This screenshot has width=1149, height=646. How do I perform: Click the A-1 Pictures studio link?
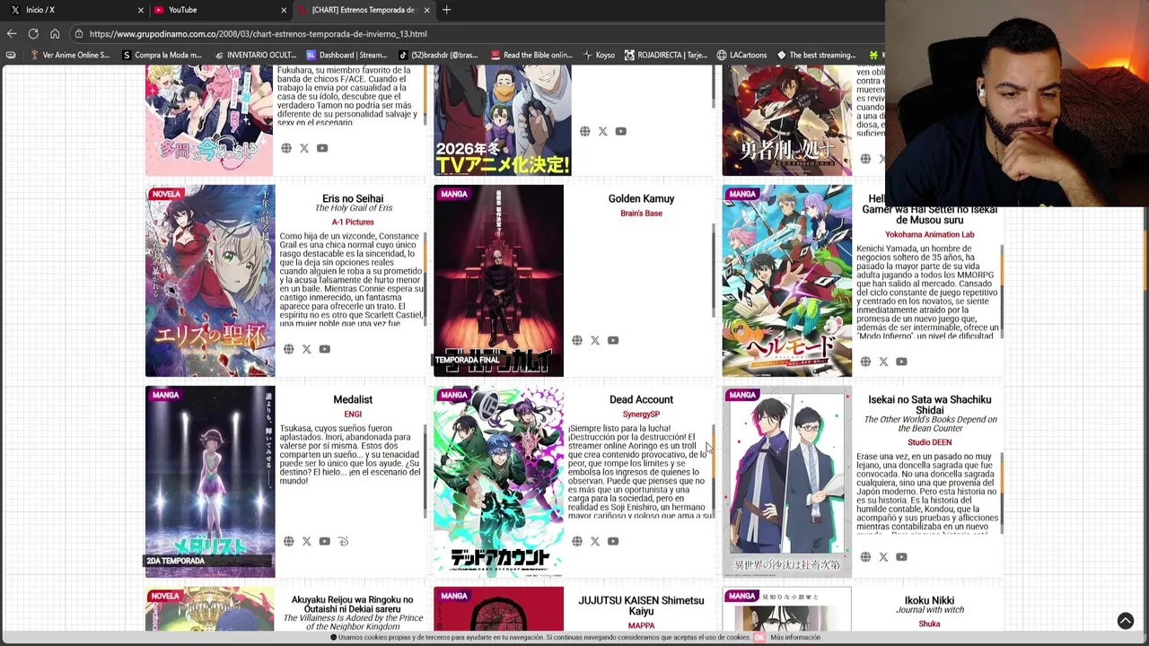[353, 222]
